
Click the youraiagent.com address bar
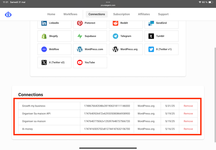pyautogui.click(x=108, y=5)
